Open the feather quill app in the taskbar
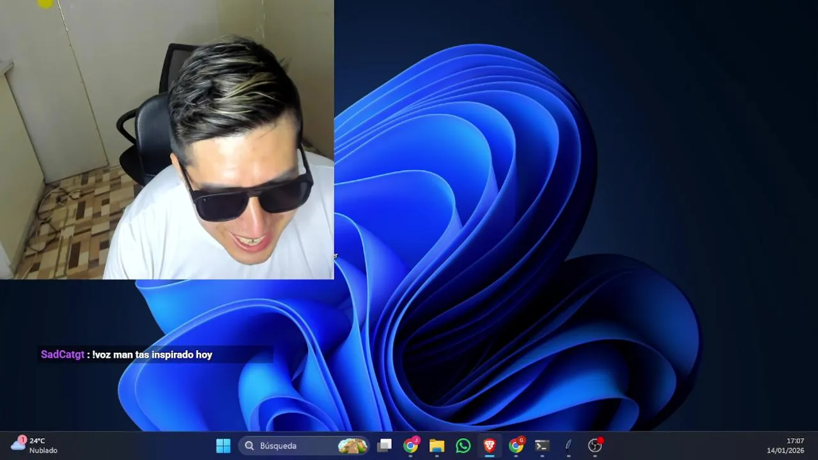818x460 pixels. tap(568, 445)
